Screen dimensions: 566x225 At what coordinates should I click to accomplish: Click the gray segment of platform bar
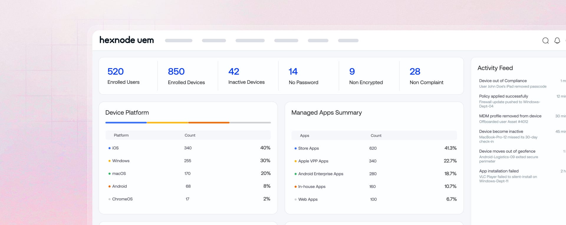pos(250,122)
